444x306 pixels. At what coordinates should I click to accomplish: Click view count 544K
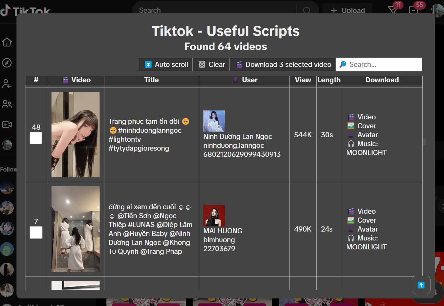tap(303, 135)
